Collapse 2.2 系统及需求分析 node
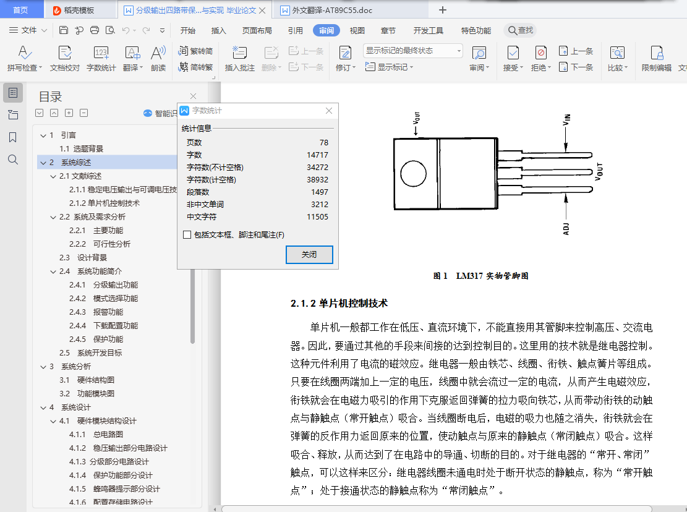Viewport: 687px width, 512px height. [53, 217]
